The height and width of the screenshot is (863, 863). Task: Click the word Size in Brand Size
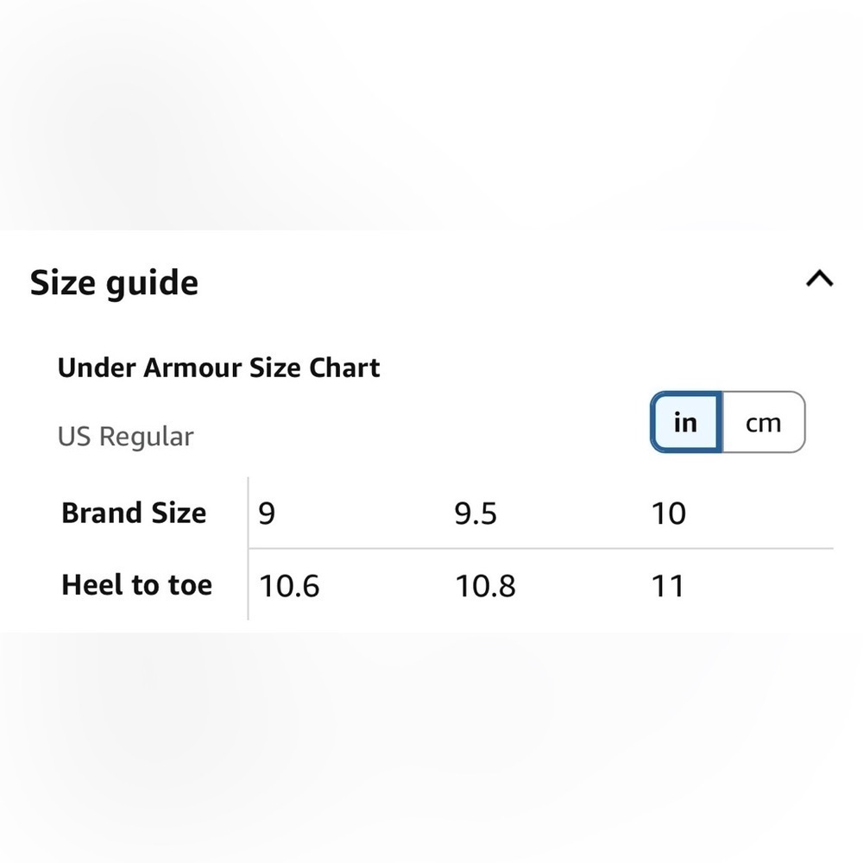point(179,513)
